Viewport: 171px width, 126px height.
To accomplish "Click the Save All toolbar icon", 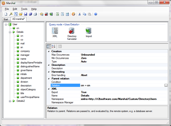I will (30, 14).
